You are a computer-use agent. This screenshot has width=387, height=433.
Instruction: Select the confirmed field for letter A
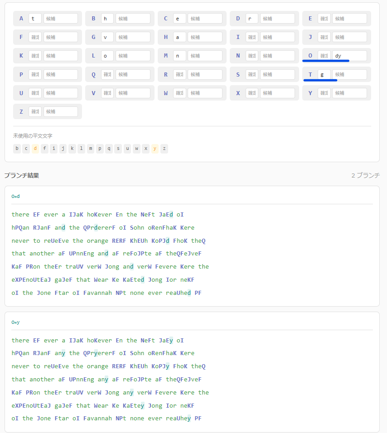click(35, 19)
